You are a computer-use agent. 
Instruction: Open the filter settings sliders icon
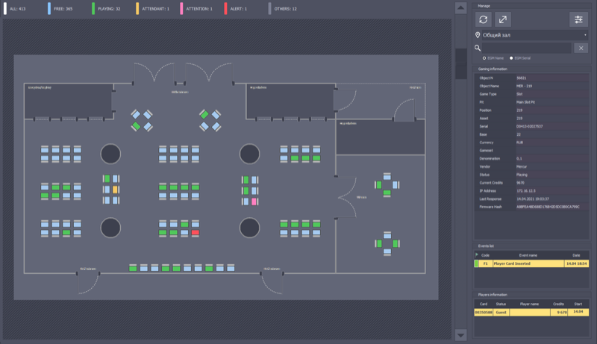pos(578,19)
